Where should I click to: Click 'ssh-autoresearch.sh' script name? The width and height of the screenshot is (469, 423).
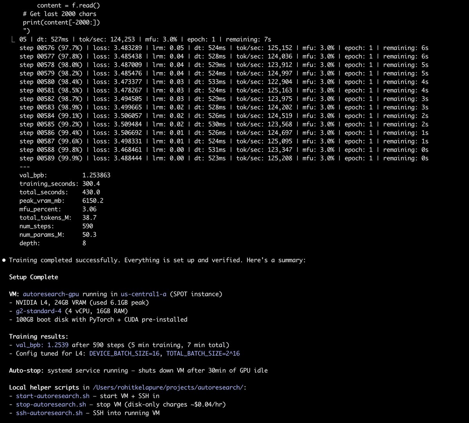pyautogui.click(x=49, y=413)
